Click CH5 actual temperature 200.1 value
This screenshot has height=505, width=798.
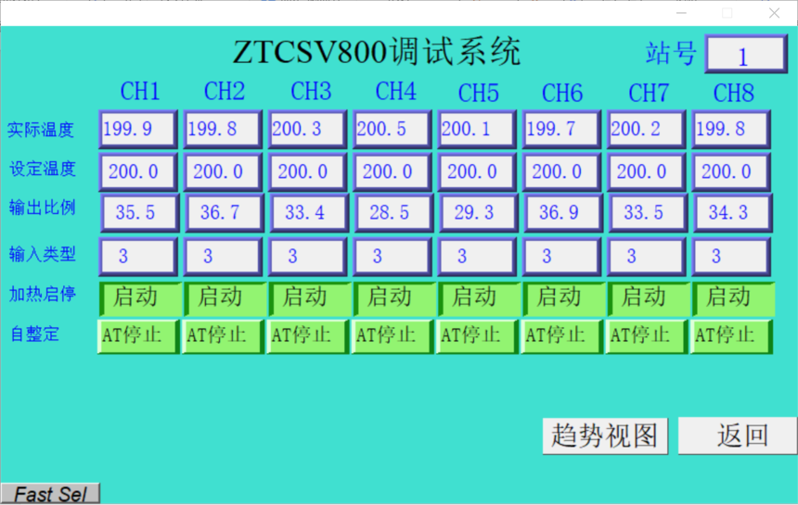tap(477, 129)
